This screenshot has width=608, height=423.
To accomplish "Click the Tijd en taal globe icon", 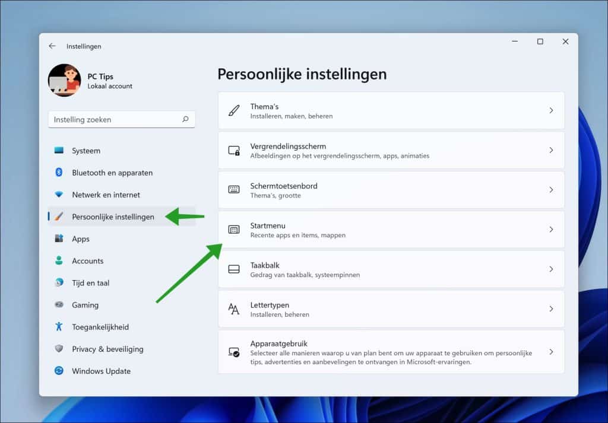I will [x=59, y=282].
